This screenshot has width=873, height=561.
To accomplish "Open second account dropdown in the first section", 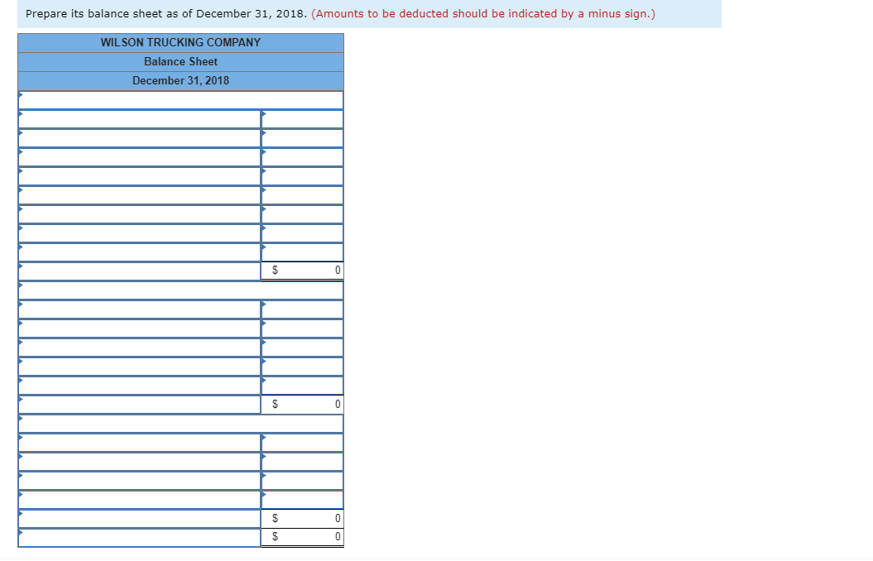I will point(140,138).
